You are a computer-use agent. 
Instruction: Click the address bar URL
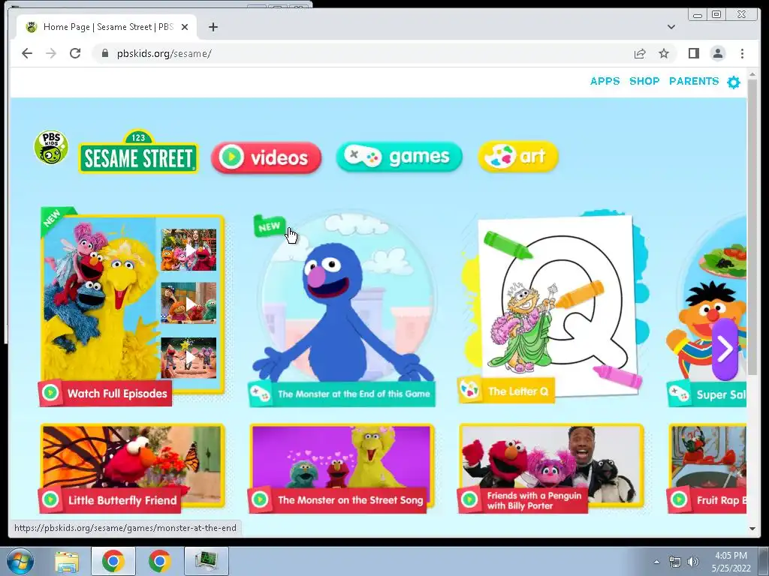pyautogui.click(x=164, y=54)
